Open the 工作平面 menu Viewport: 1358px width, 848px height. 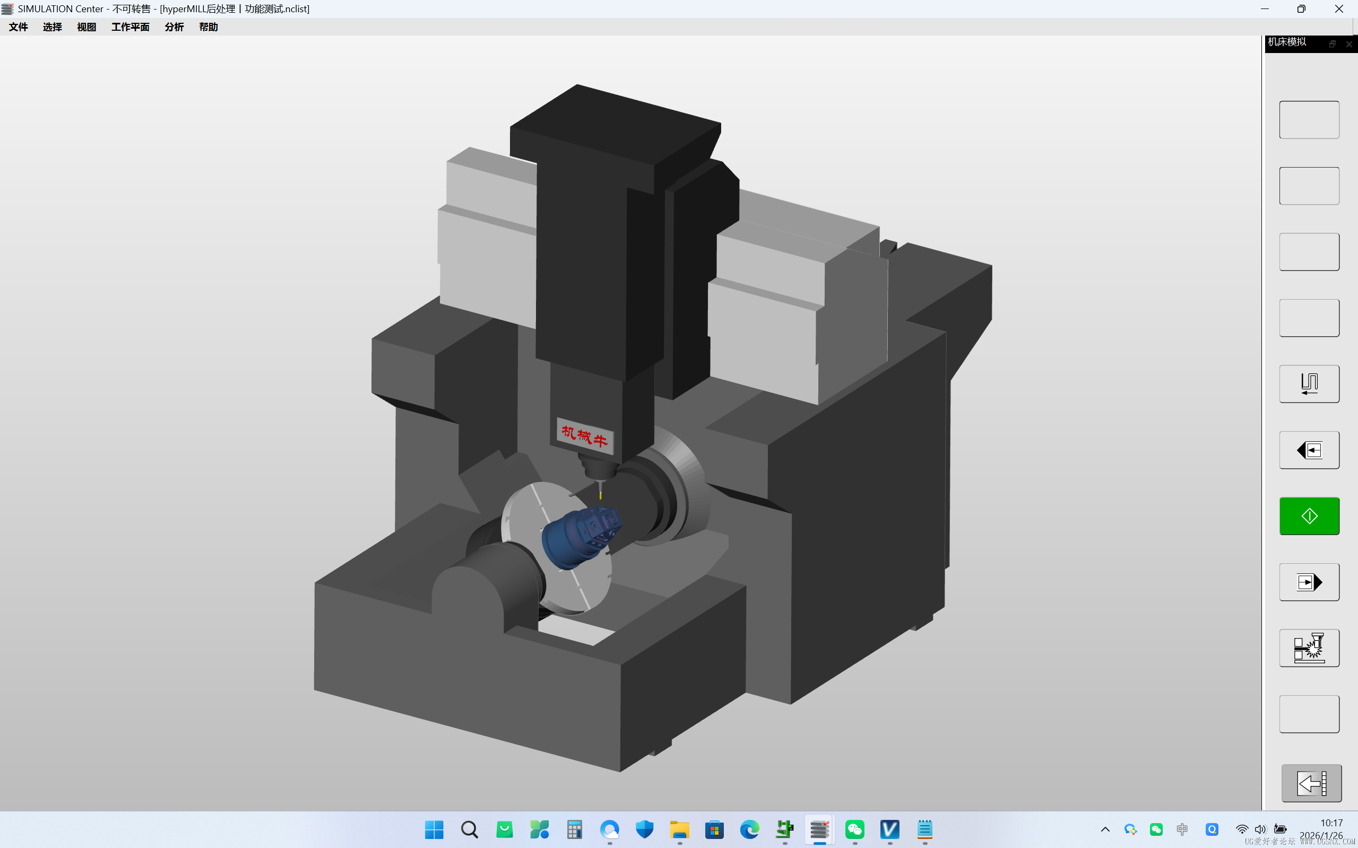[130, 27]
